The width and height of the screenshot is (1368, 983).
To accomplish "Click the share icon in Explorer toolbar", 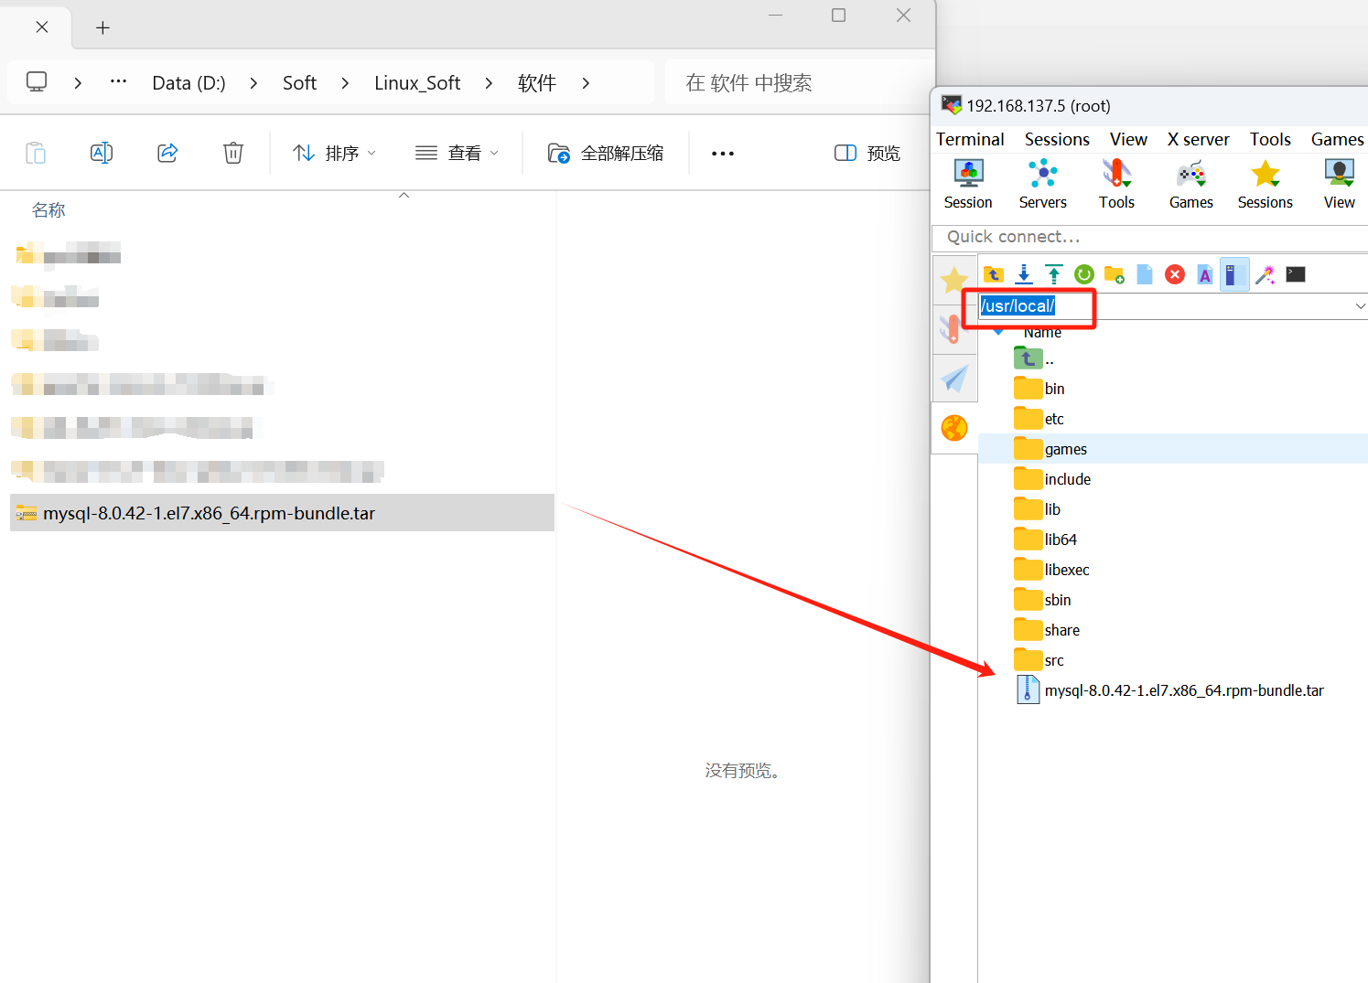I will tap(167, 153).
